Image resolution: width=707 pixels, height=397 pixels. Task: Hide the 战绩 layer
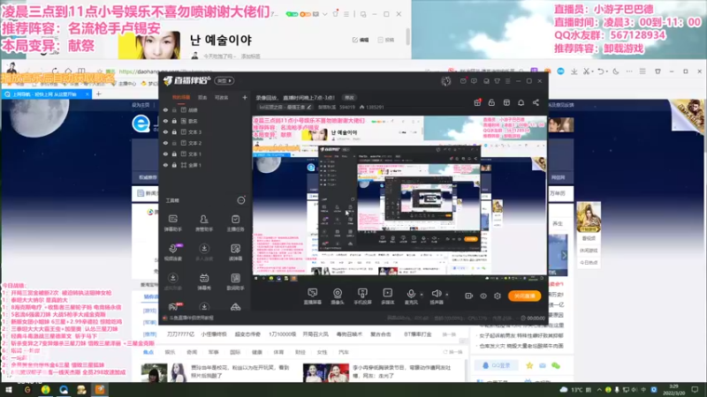coord(165,109)
